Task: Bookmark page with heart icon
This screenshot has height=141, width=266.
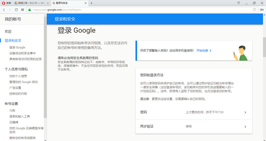Action: [254, 10]
